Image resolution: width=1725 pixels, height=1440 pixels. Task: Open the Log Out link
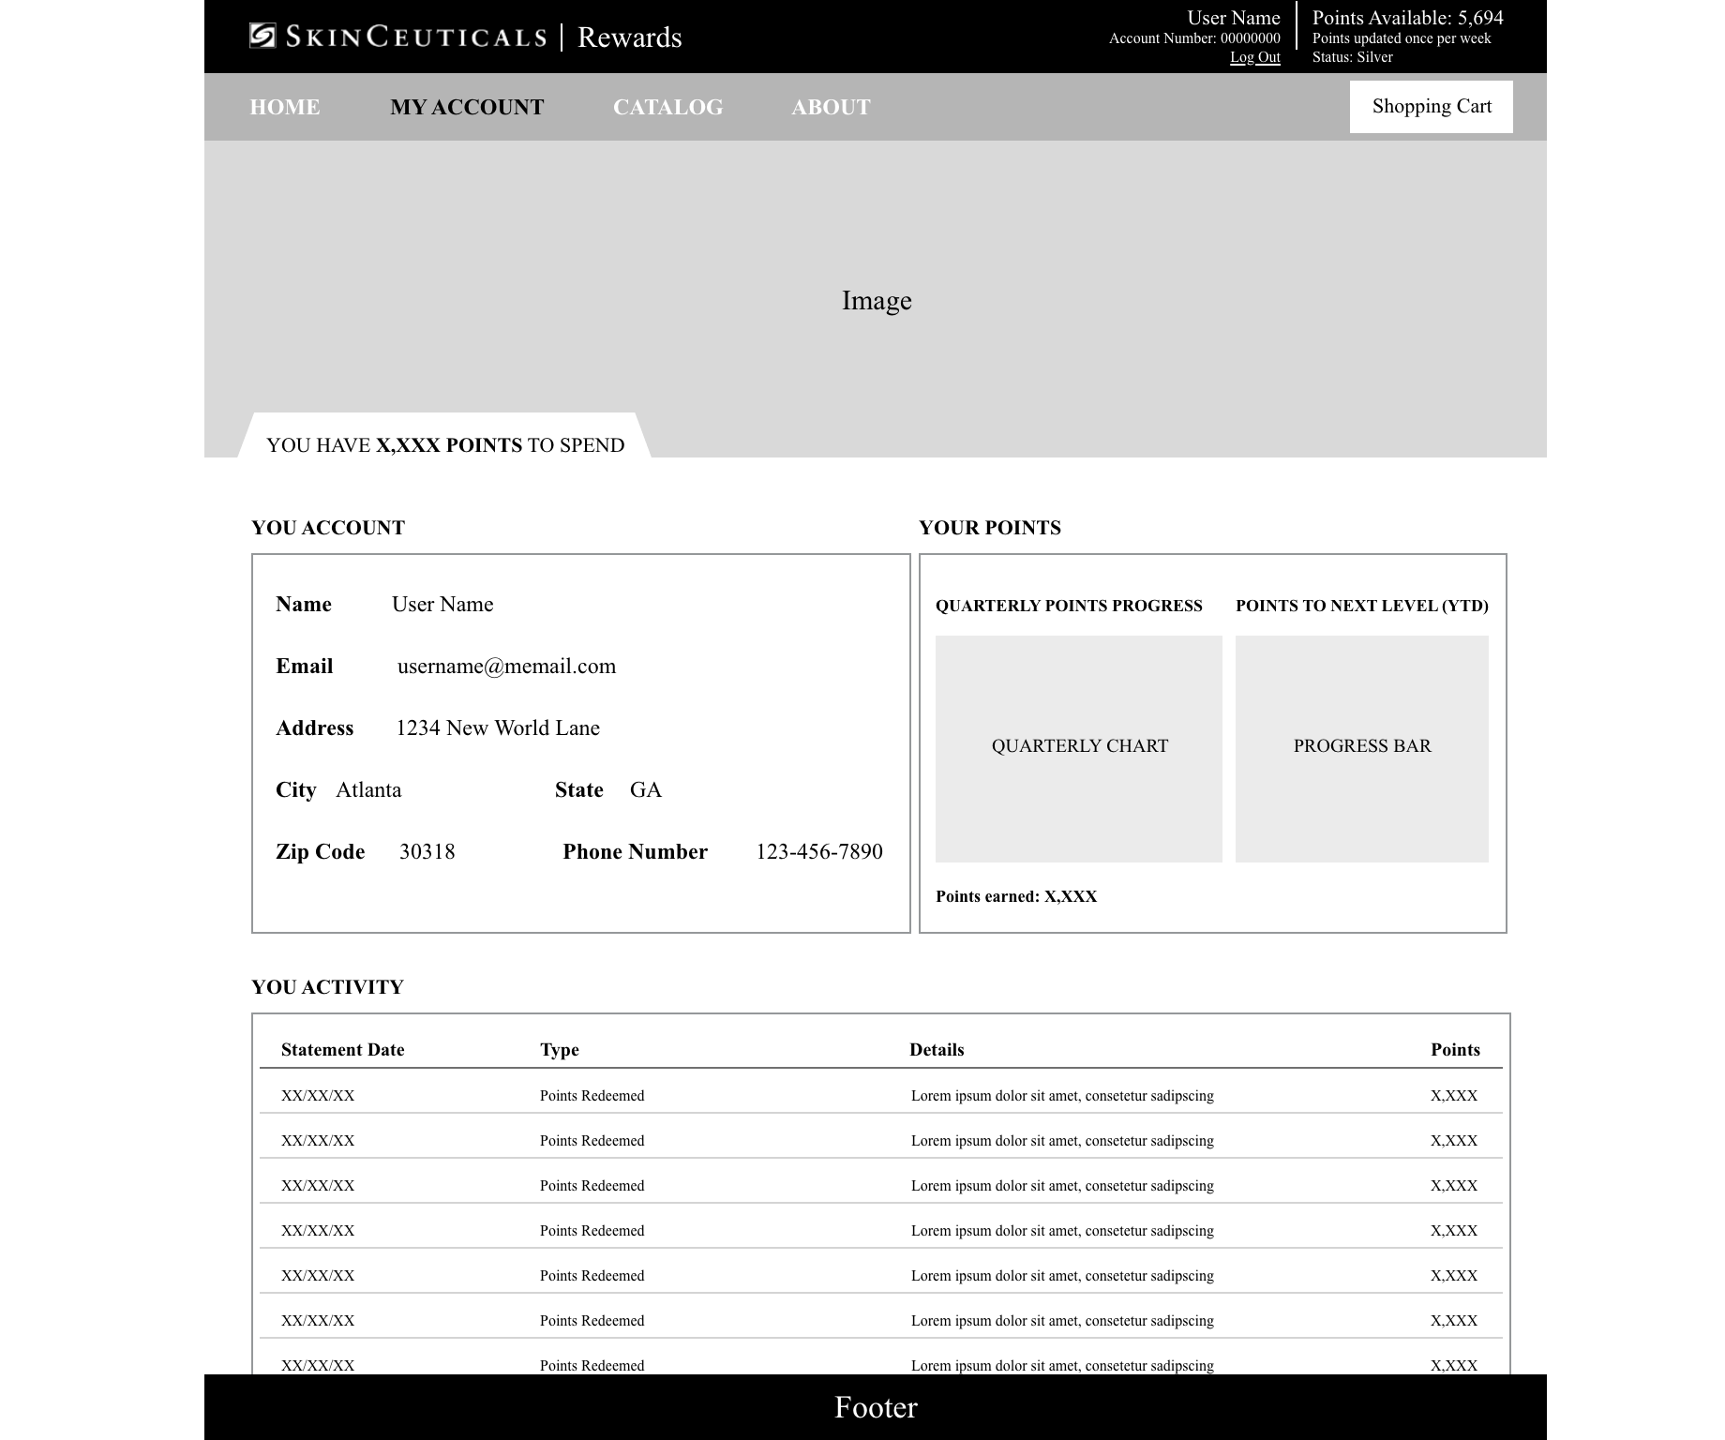pyautogui.click(x=1255, y=56)
